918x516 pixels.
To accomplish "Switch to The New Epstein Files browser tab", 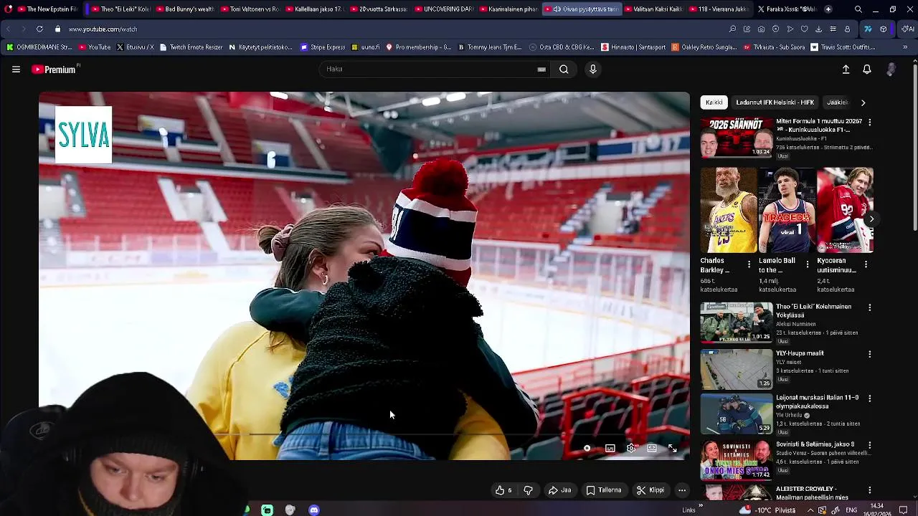I will tap(47, 9).
